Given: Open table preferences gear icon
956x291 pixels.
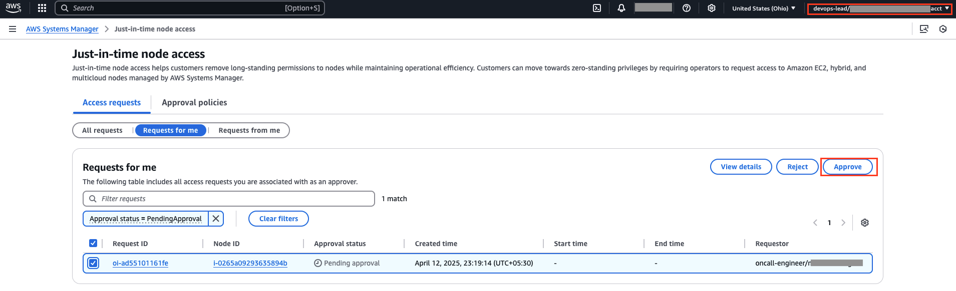Looking at the screenshot, I should 865,223.
